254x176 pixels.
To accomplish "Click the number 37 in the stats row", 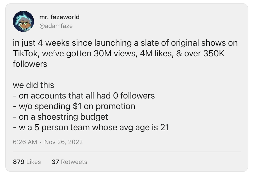I will pos(55,162).
